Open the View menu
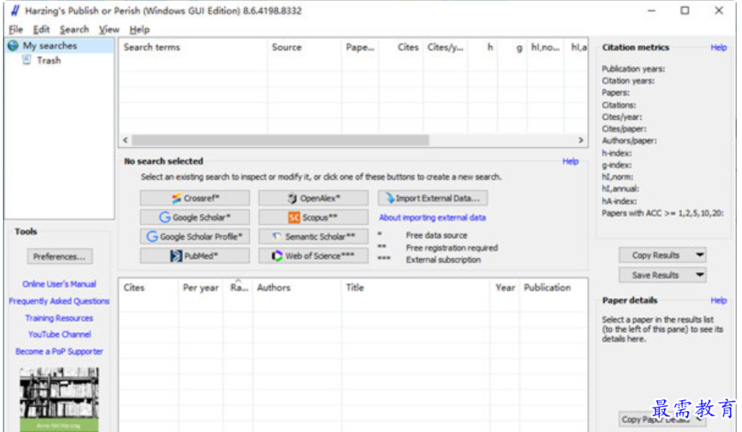This screenshot has width=742, height=432. (109, 30)
